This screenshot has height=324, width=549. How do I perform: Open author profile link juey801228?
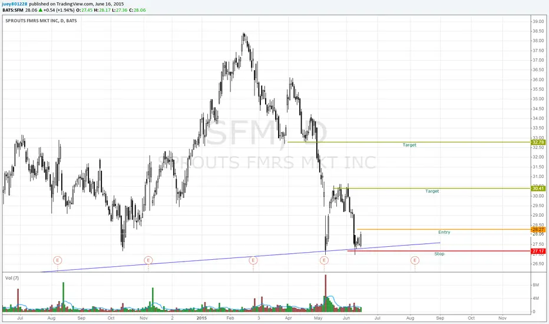[x=15, y=4]
